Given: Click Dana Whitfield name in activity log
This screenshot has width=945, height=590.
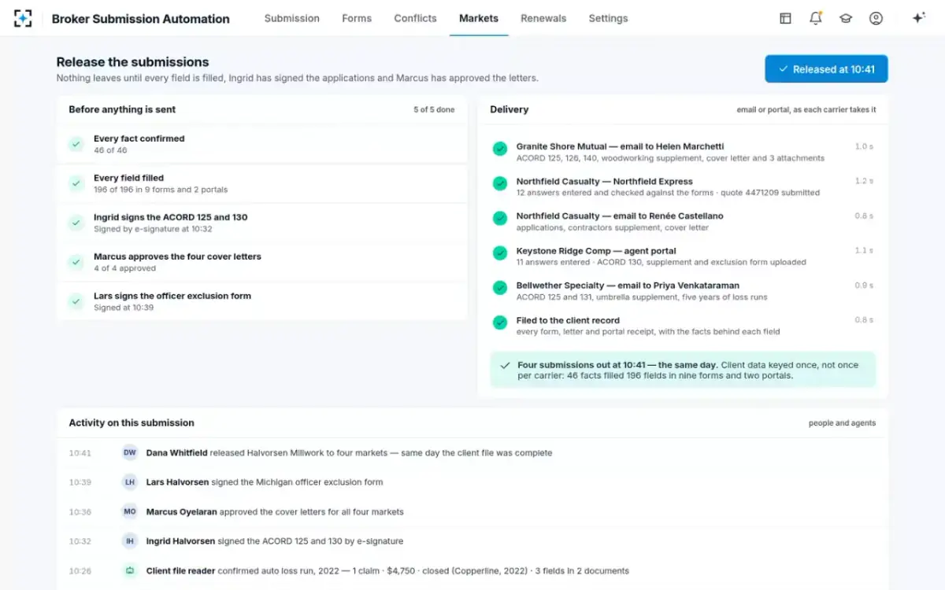Looking at the screenshot, I should click(177, 453).
